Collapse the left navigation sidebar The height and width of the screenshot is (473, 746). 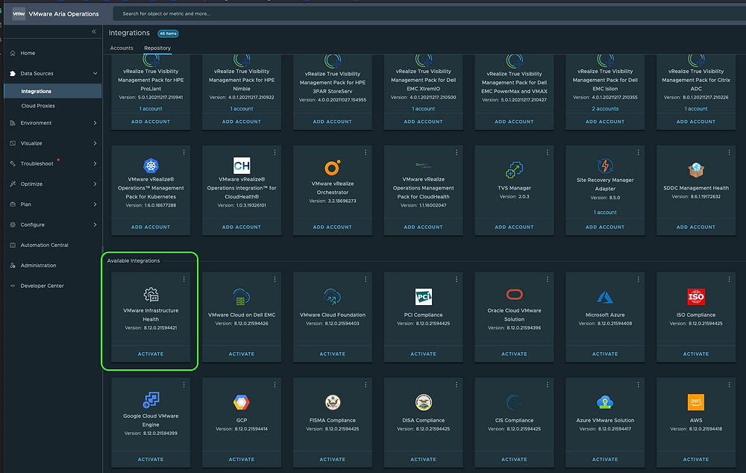coord(94,32)
